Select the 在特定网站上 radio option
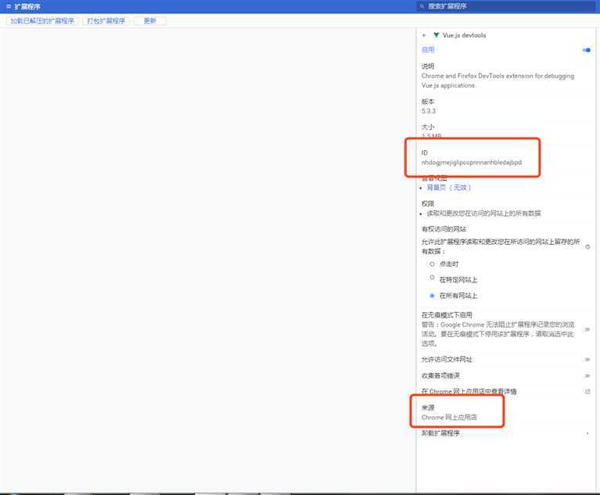The height and width of the screenshot is (495, 600). tap(432, 278)
